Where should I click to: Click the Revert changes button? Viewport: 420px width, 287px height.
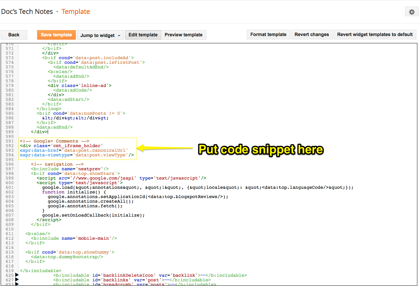[312, 34]
